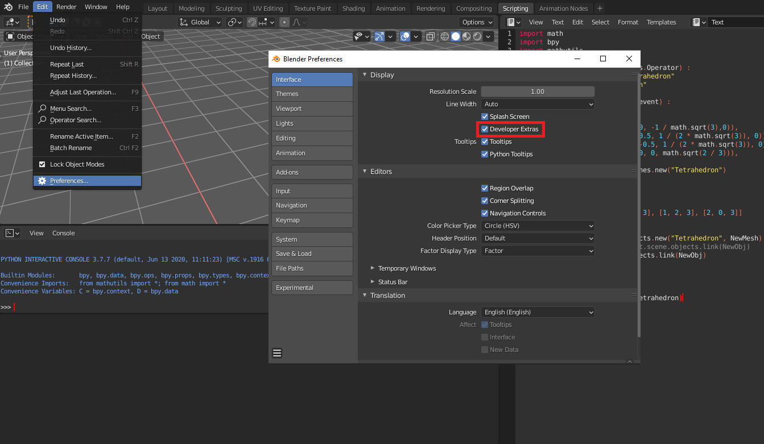The image size is (764, 444).
Task: Click the Python console prompt line
Action: point(135,307)
